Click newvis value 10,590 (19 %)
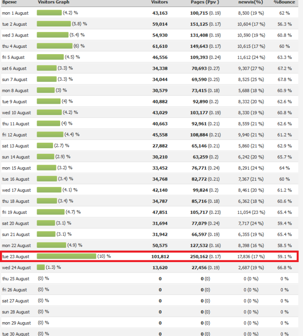 click(251, 35)
